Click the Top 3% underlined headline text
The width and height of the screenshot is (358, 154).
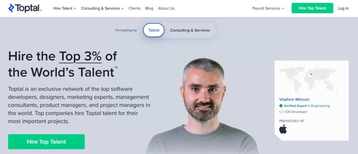[80, 56]
